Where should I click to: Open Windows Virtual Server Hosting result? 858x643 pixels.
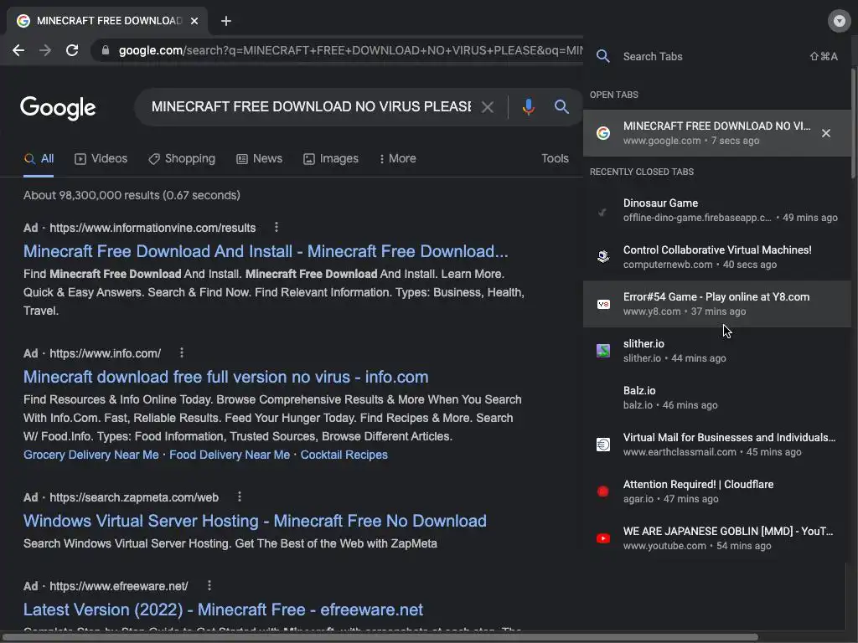click(255, 521)
